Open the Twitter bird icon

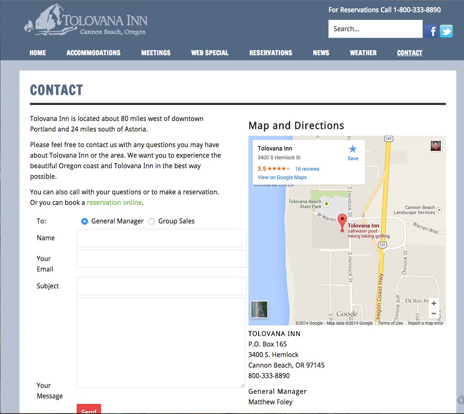pos(446,31)
